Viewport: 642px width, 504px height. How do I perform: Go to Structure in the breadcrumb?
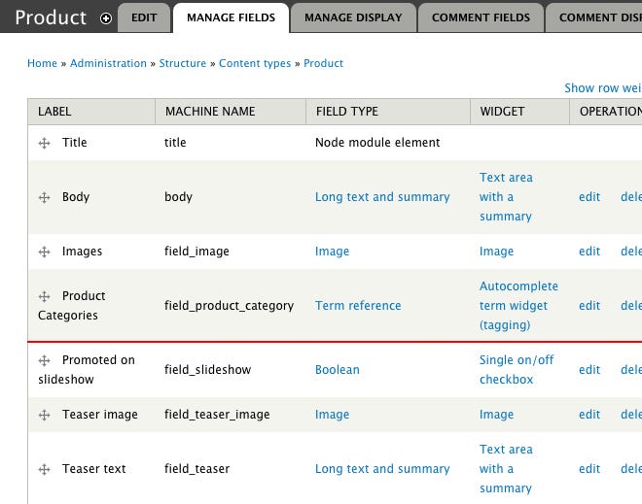click(183, 63)
